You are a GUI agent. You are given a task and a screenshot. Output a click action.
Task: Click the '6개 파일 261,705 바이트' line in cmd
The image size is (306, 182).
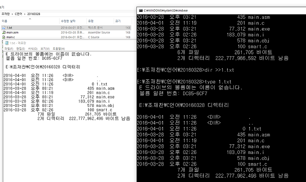(225, 52)
